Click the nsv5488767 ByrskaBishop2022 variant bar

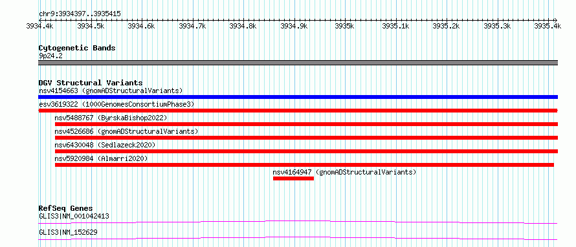click(x=306, y=124)
